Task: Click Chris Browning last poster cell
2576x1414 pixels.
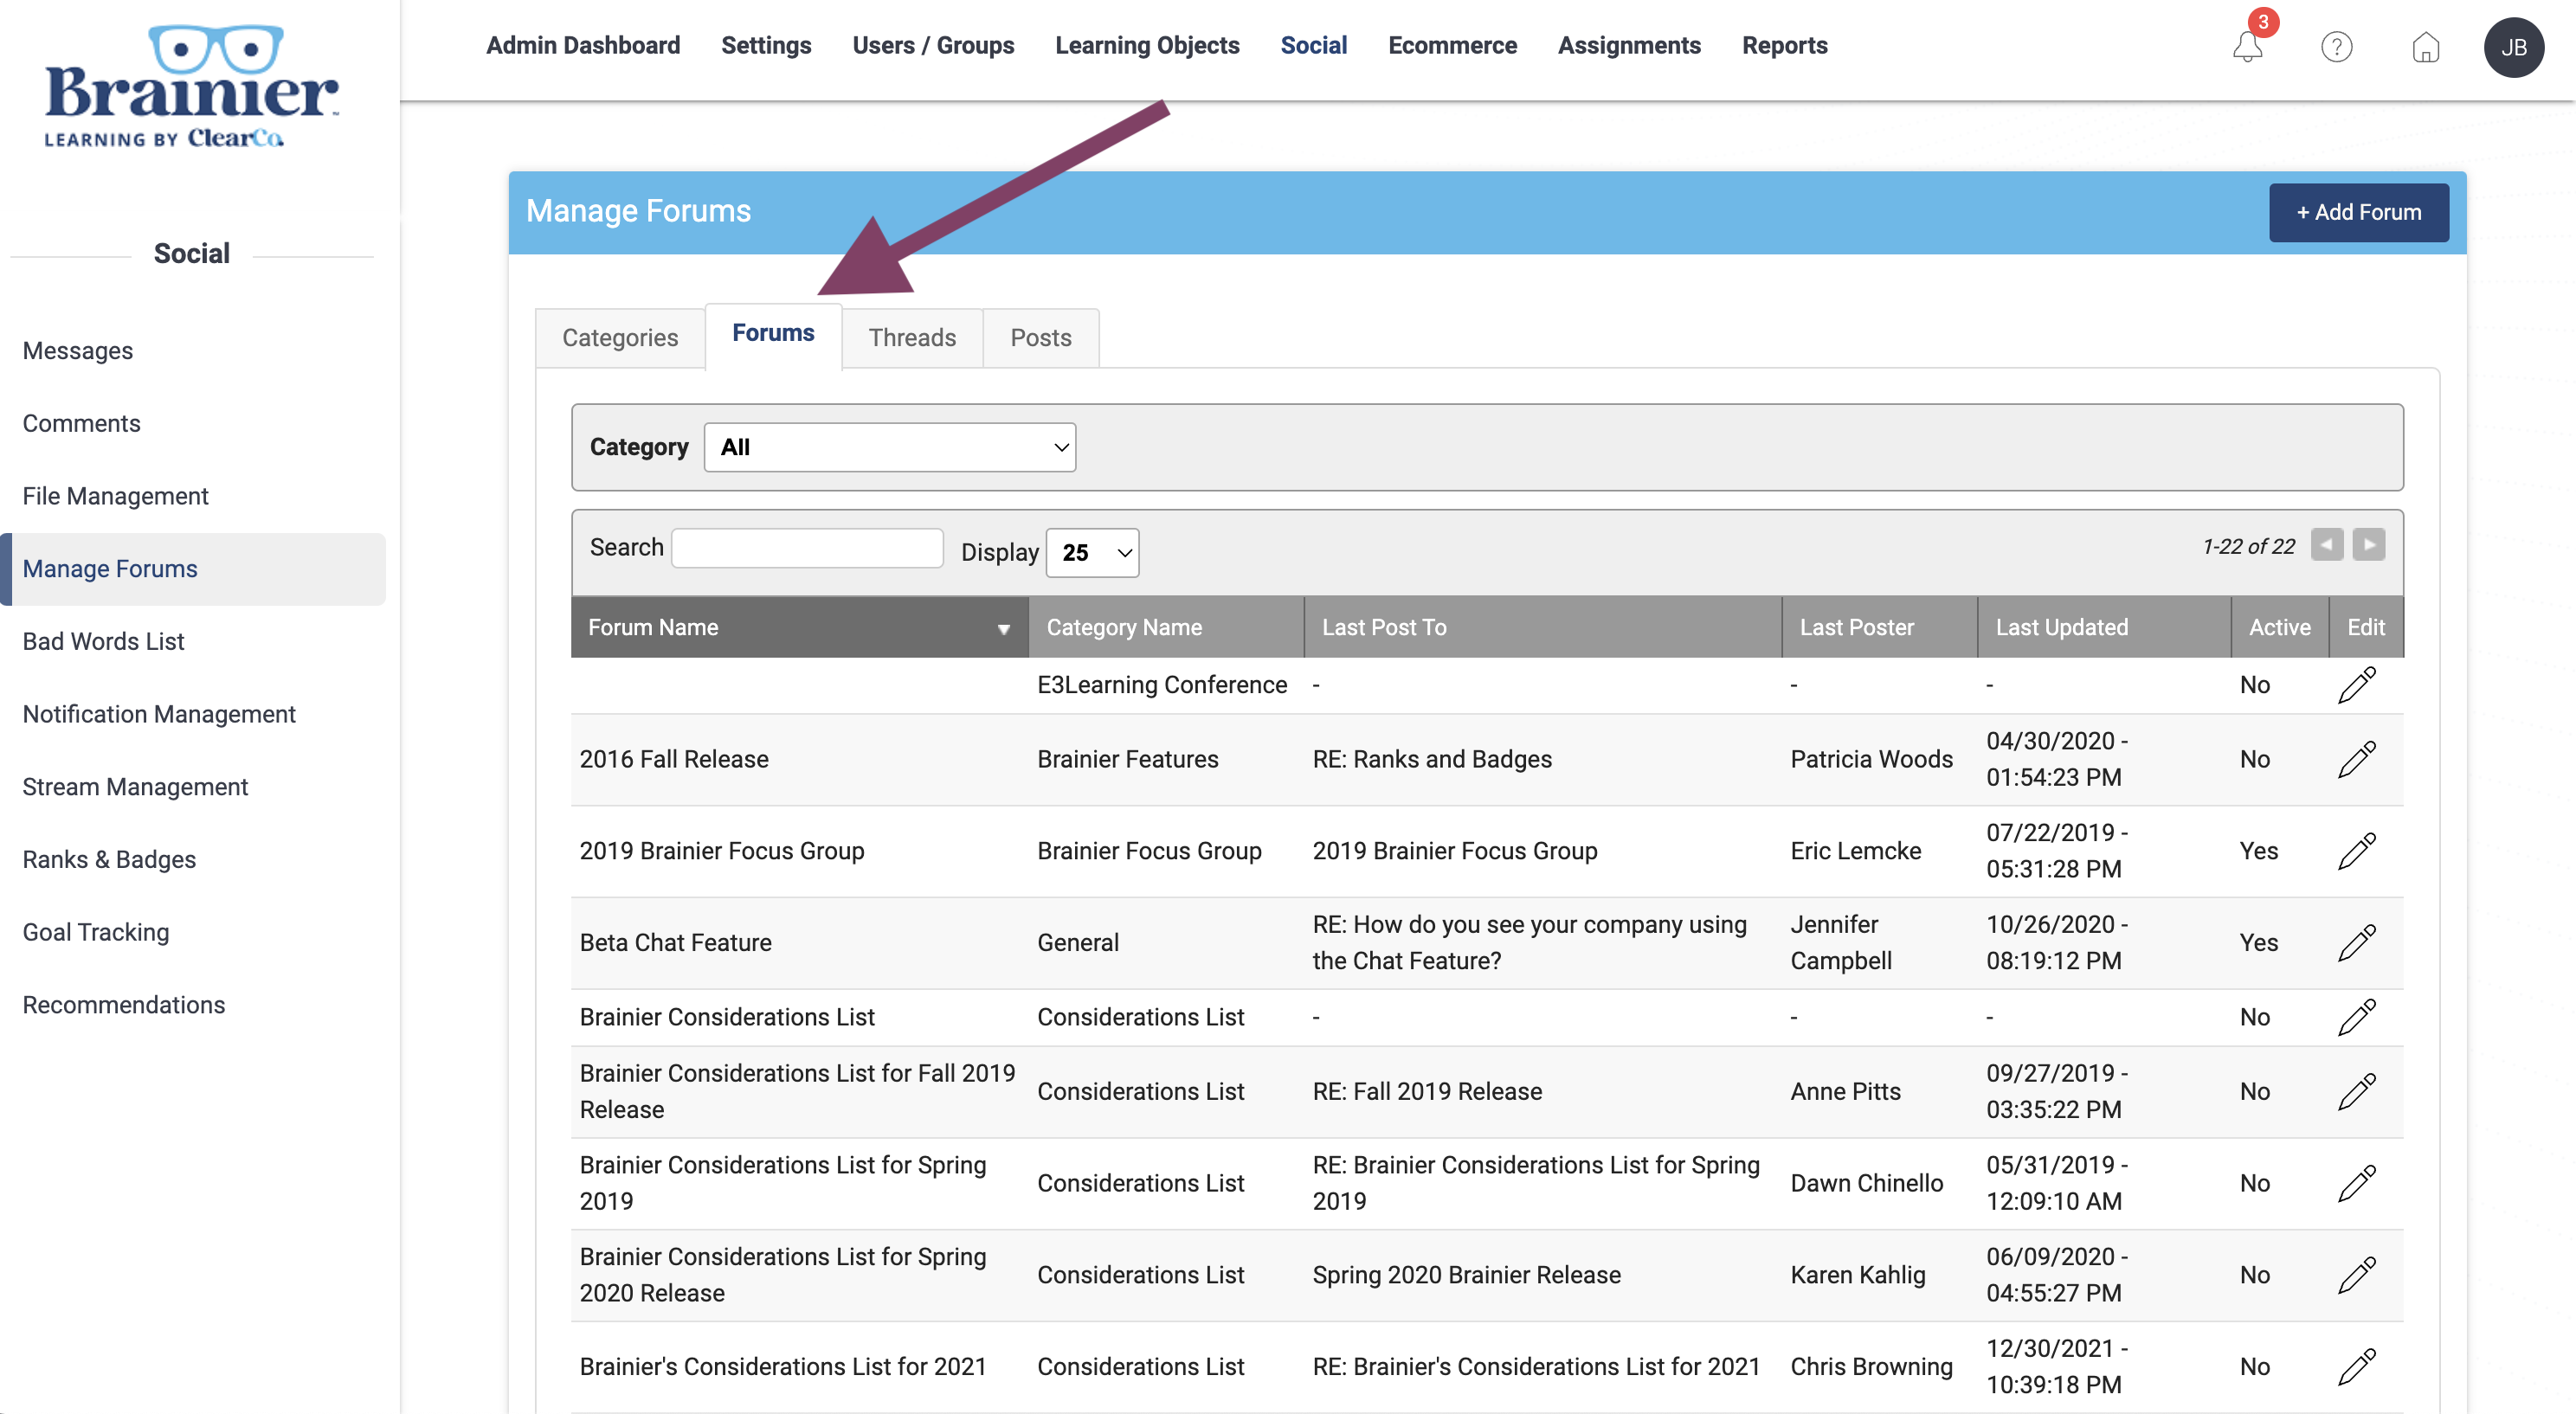Action: point(1871,1367)
